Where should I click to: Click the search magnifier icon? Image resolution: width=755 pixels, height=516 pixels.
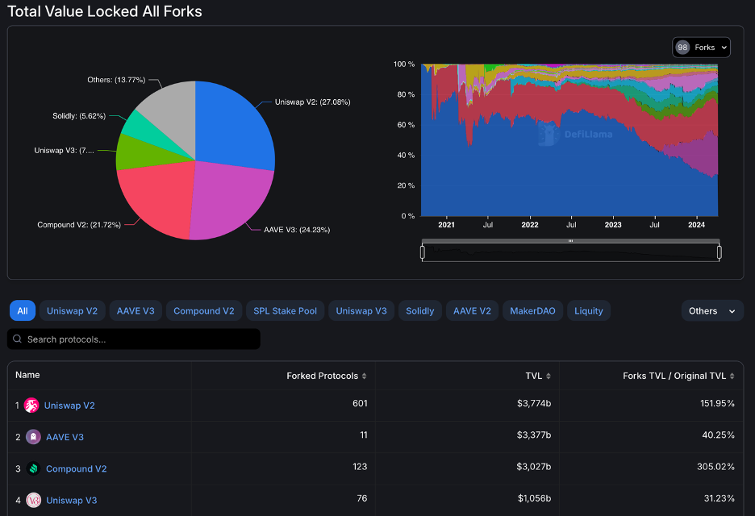(17, 339)
